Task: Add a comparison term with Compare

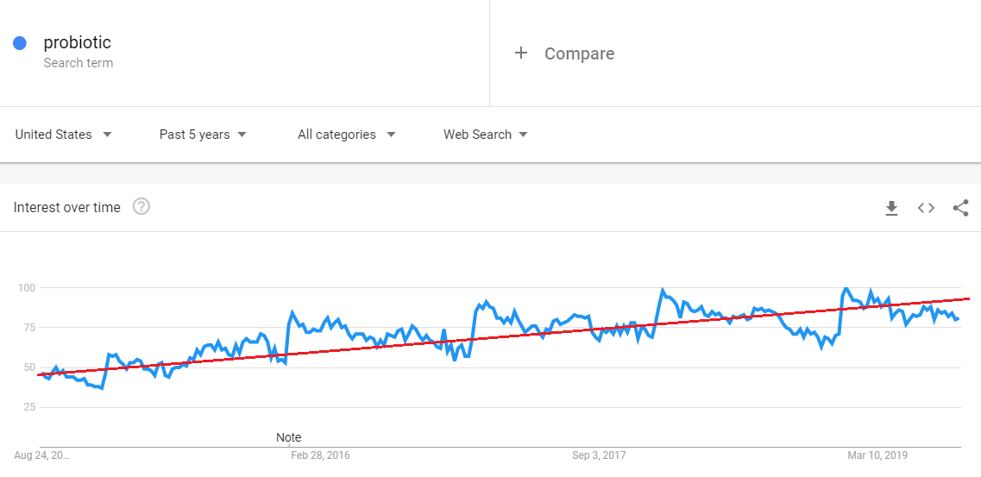Action: point(579,53)
